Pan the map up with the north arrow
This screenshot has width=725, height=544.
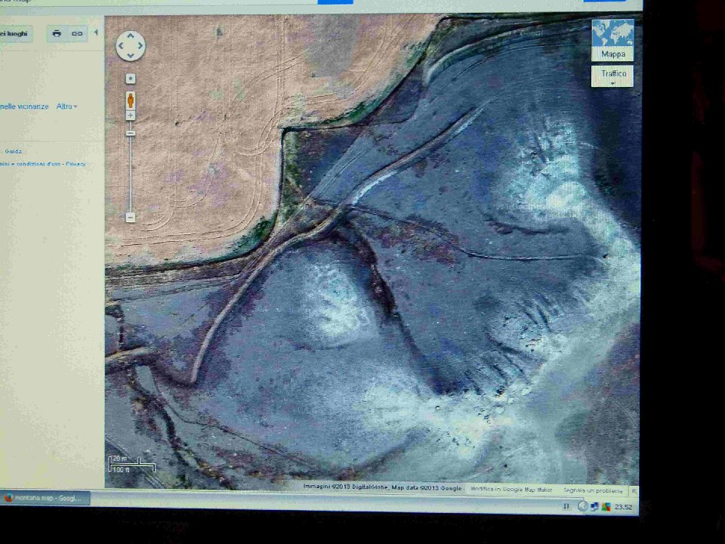pos(130,36)
